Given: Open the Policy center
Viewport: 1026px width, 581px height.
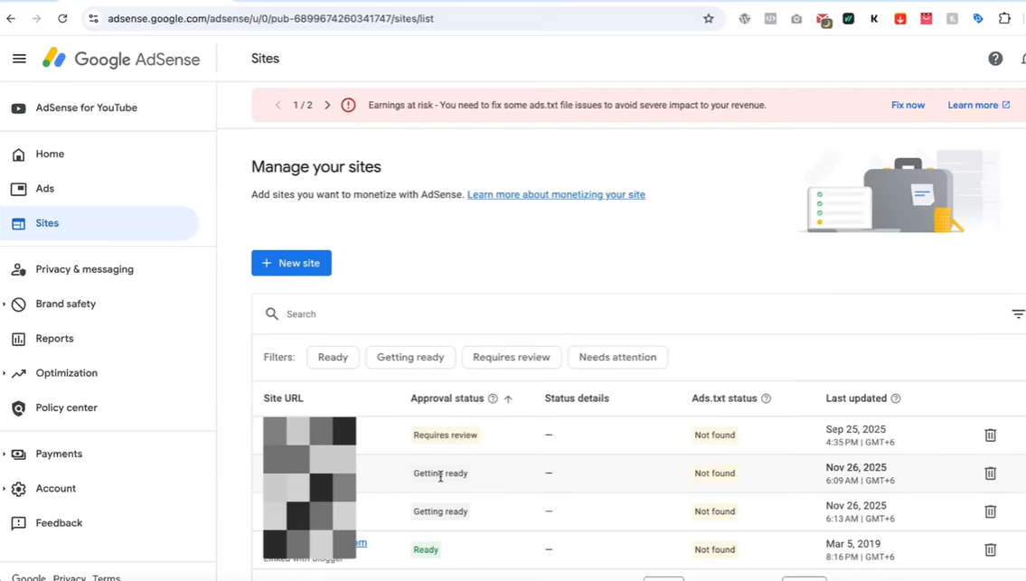Looking at the screenshot, I should [x=66, y=408].
